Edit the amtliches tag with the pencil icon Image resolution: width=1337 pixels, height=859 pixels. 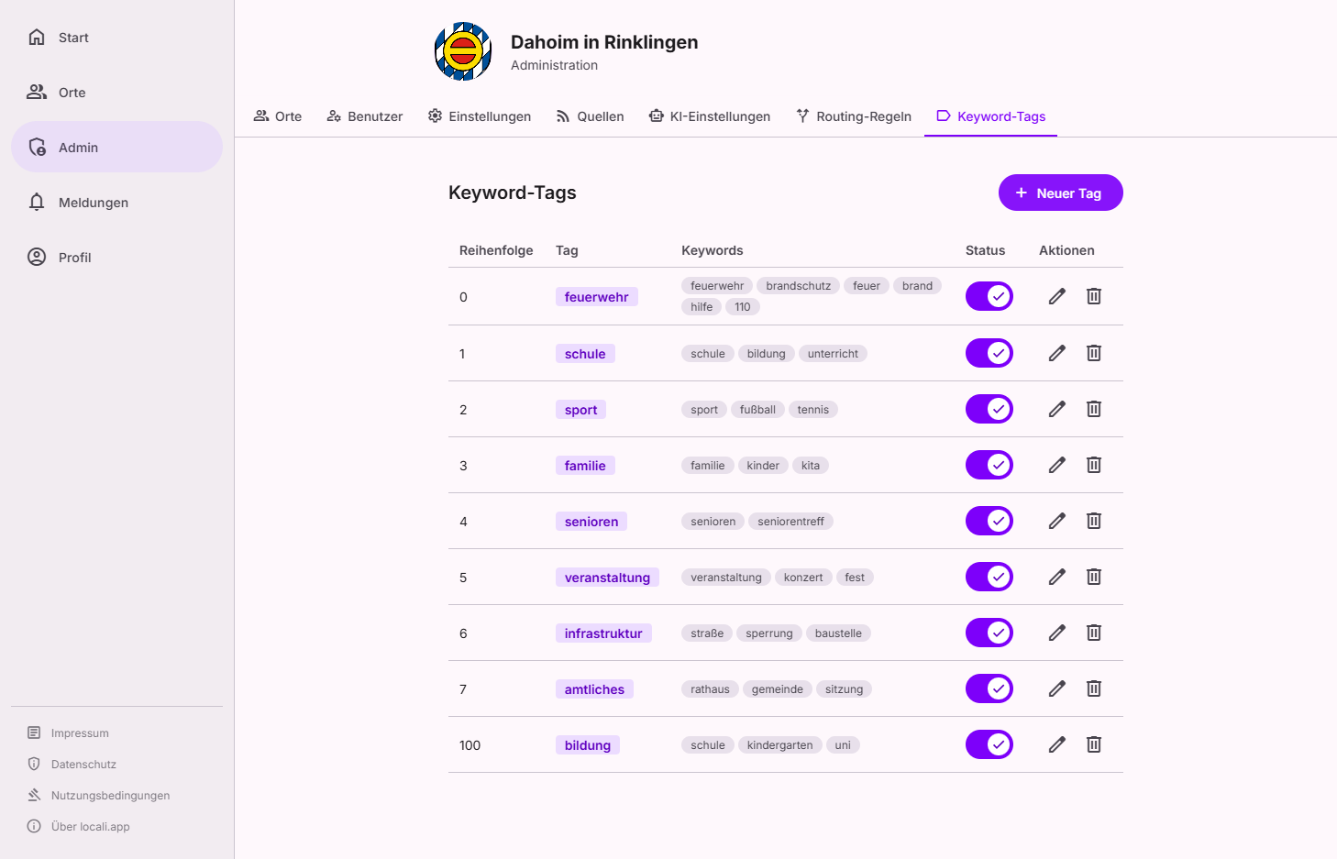pyautogui.click(x=1056, y=688)
